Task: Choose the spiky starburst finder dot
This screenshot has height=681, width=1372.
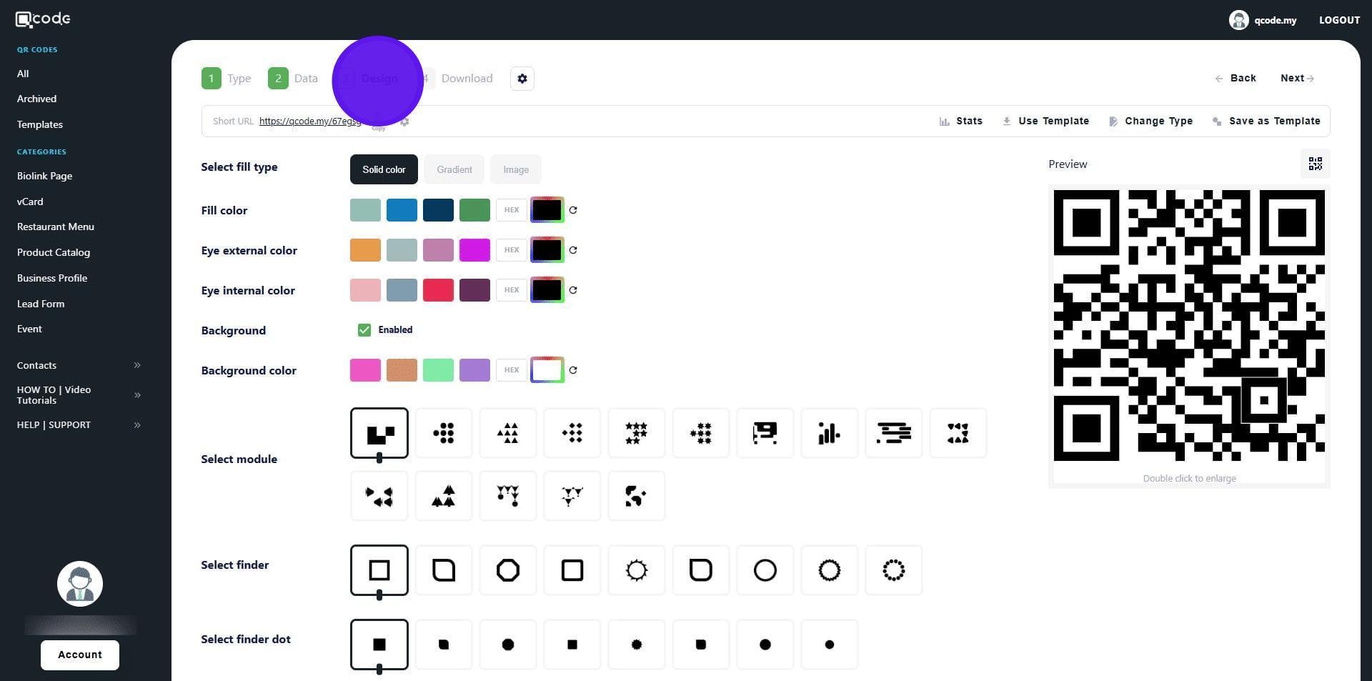Action: tap(637, 645)
